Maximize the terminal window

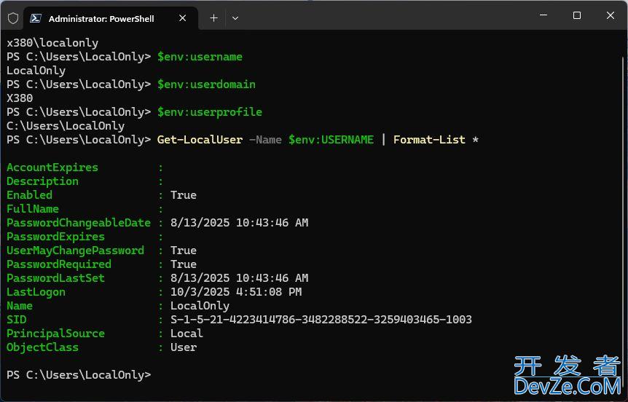pyautogui.click(x=577, y=15)
